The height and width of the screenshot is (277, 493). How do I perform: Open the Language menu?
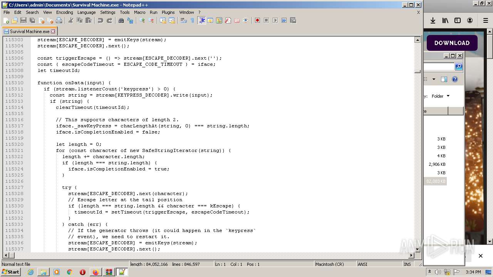tap(86, 12)
